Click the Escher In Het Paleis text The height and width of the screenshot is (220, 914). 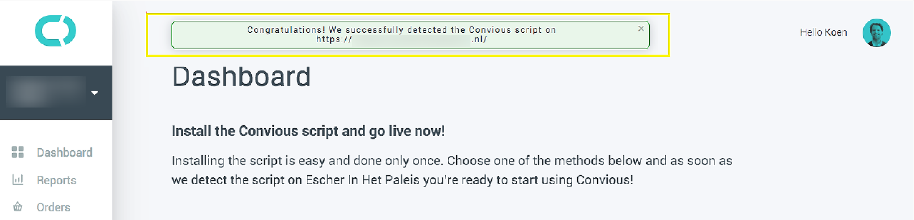pos(362,180)
